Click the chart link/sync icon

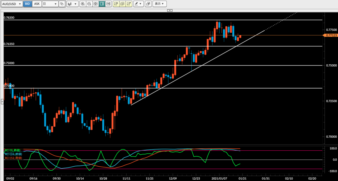point(62,4)
